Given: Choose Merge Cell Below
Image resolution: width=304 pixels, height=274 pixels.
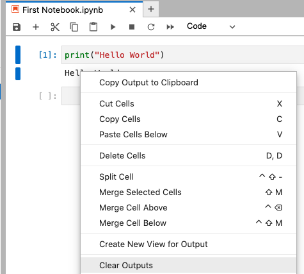Looking at the screenshot, I should point(189,223).
